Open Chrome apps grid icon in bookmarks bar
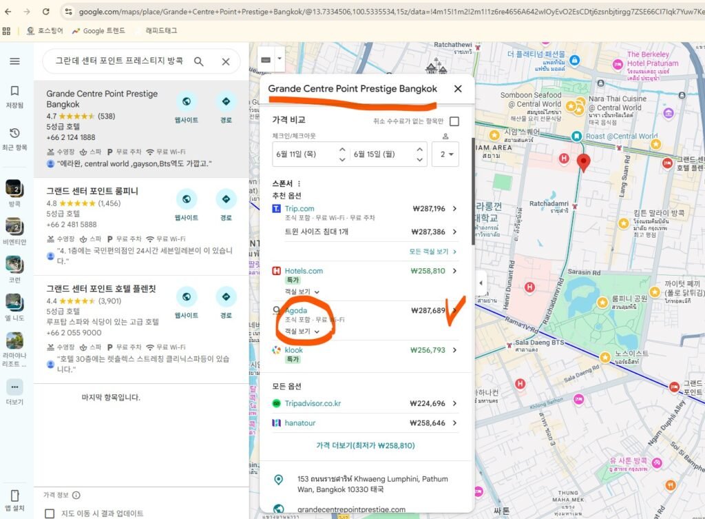This screenshot has height=519, width=705. pos(6,30)
